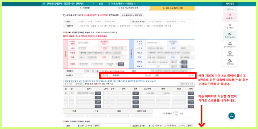Open 법령정보 gavel icon in the sidebar

click(230, 62)
